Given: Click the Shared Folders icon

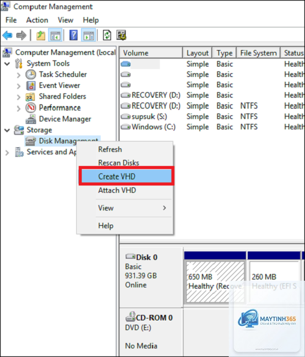Looking at the screenshot, I should tap(30, 97).
